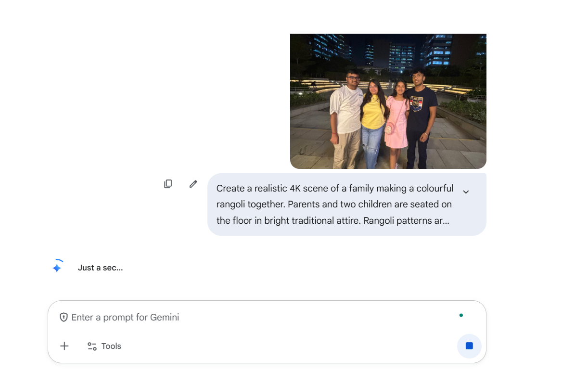Click 'Enter a prompt for Gemini' placeholder
The width and height of the screenshot is (575, 371).
(x=125, y=317)
